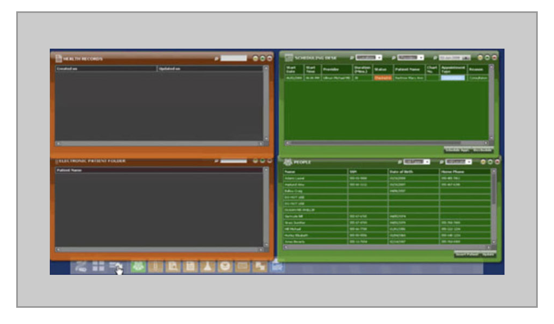The width and height of the screenshot is (554, 324).
Task: Click the Health Records search field
Action: coord(234,58)
